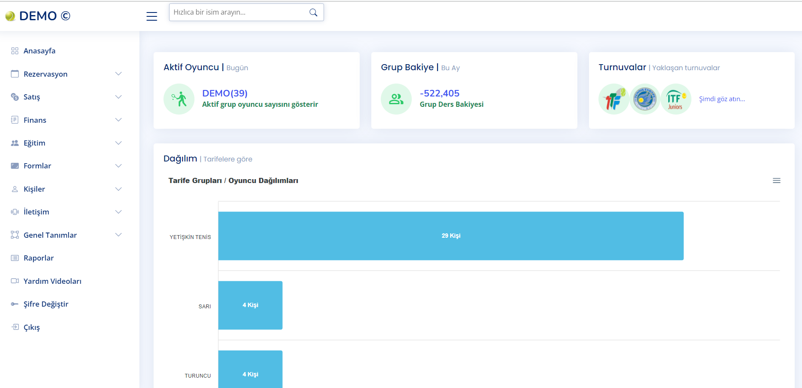The image size is (802, 388).
Task: Click the search magnifier icon
Action: pos(313,12)
